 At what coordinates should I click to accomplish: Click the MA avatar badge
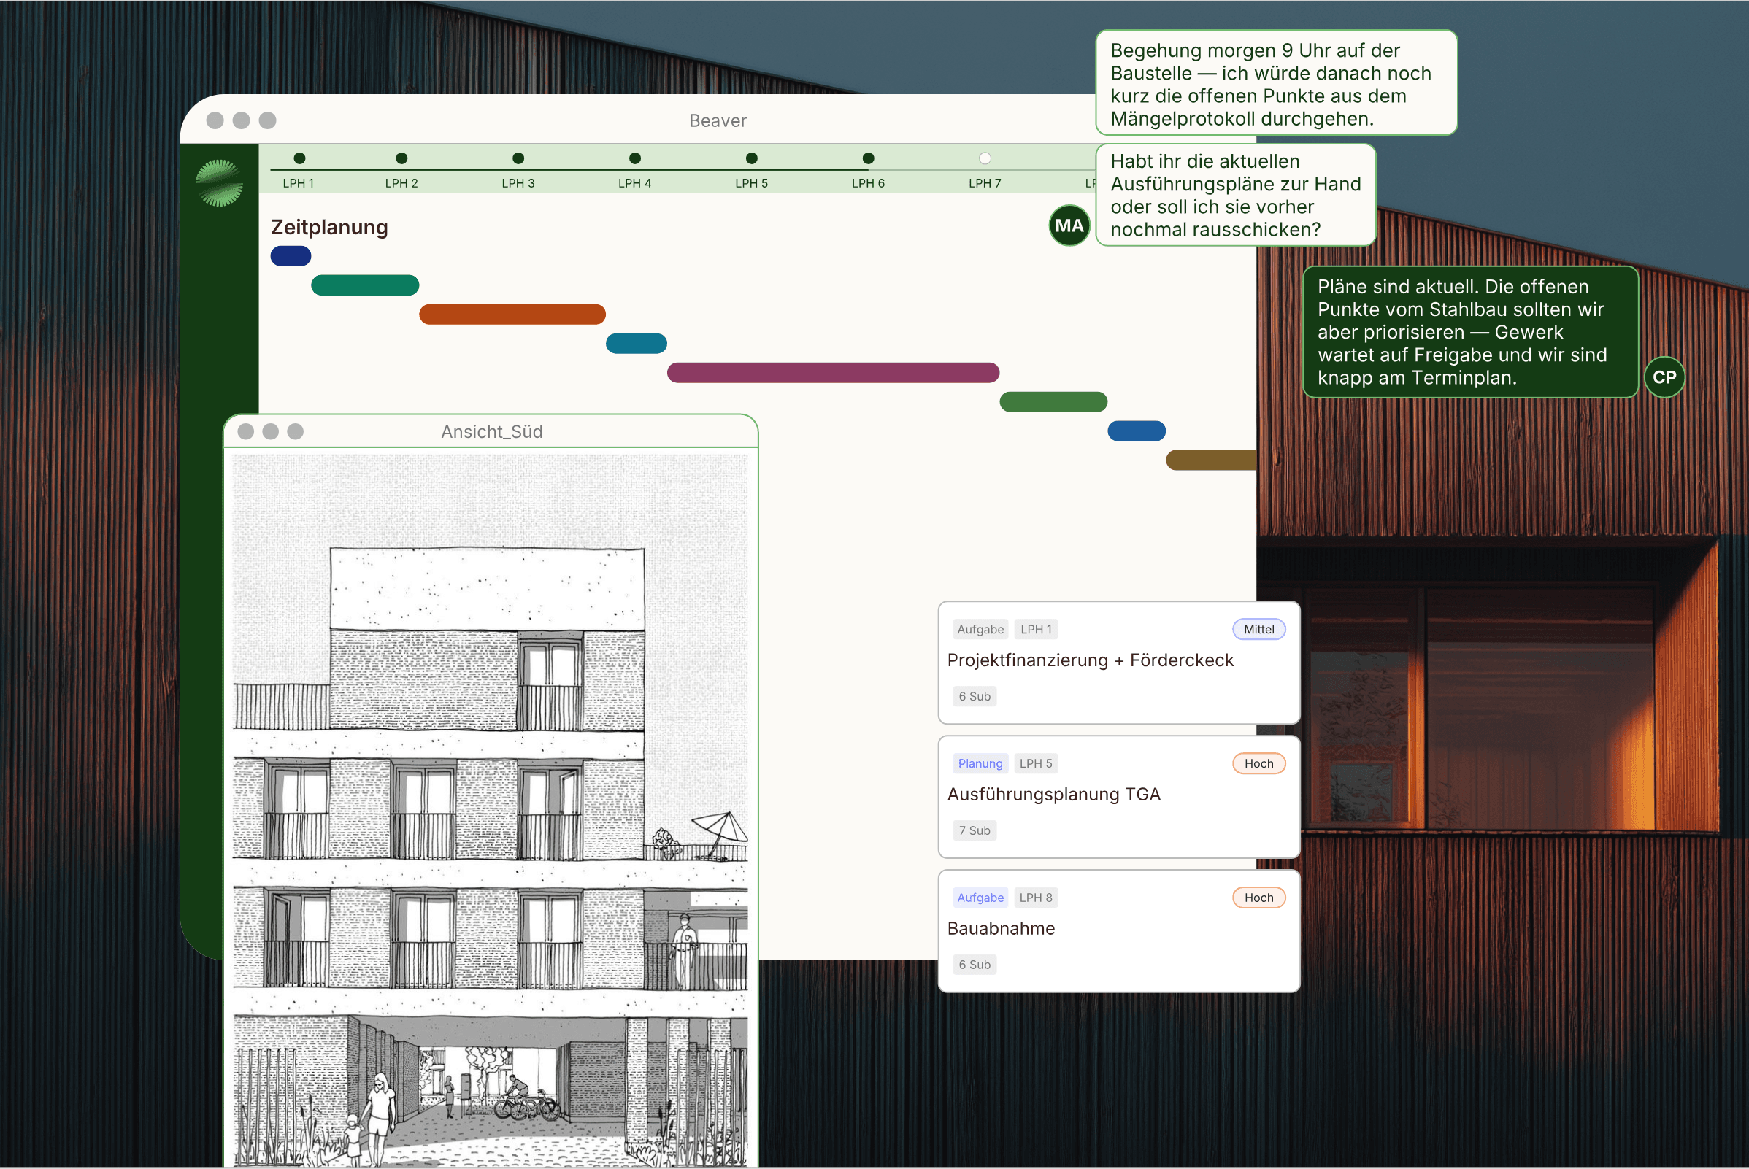[1068, 226]
